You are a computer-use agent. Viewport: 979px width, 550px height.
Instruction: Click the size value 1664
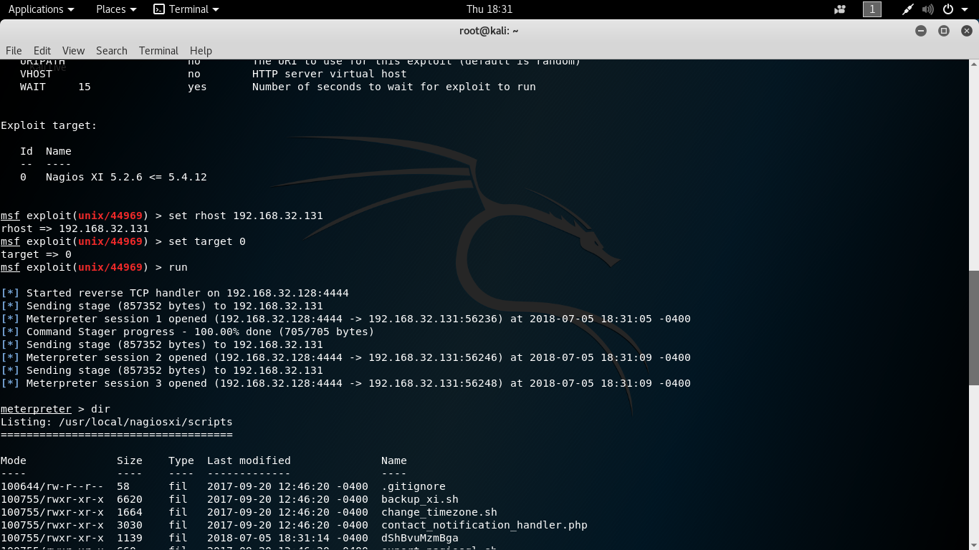130,512
